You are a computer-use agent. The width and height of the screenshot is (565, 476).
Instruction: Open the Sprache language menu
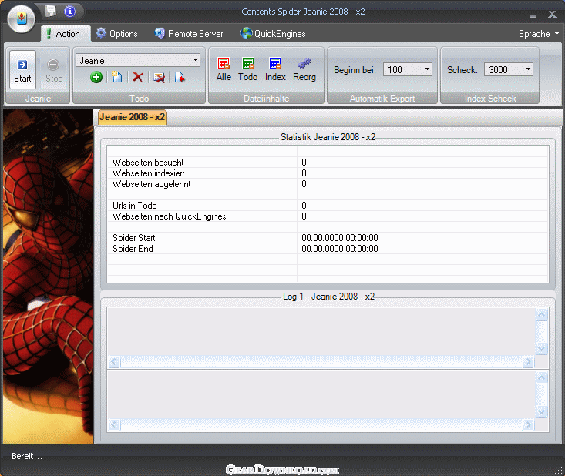pyautogui.click(x=539, y=34)
